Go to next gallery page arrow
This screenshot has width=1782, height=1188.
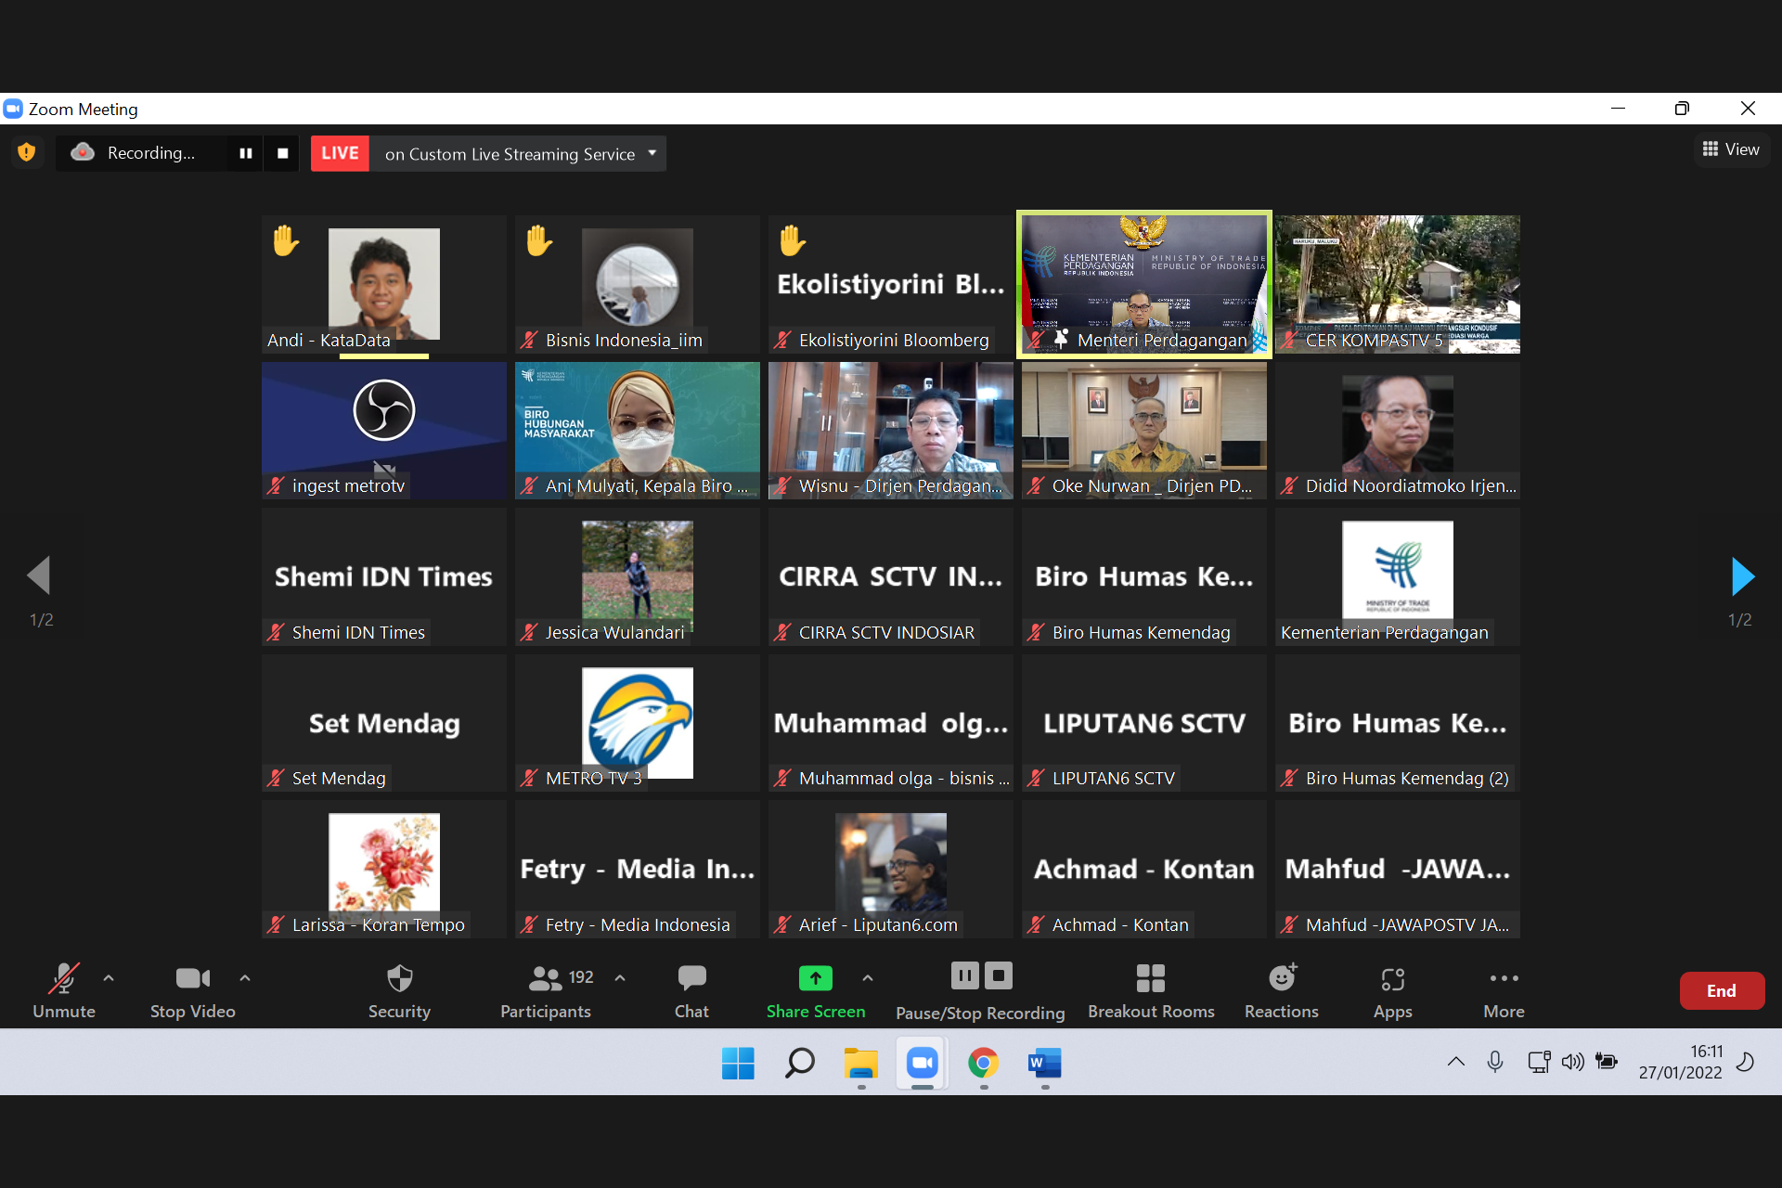point(1742,576)
